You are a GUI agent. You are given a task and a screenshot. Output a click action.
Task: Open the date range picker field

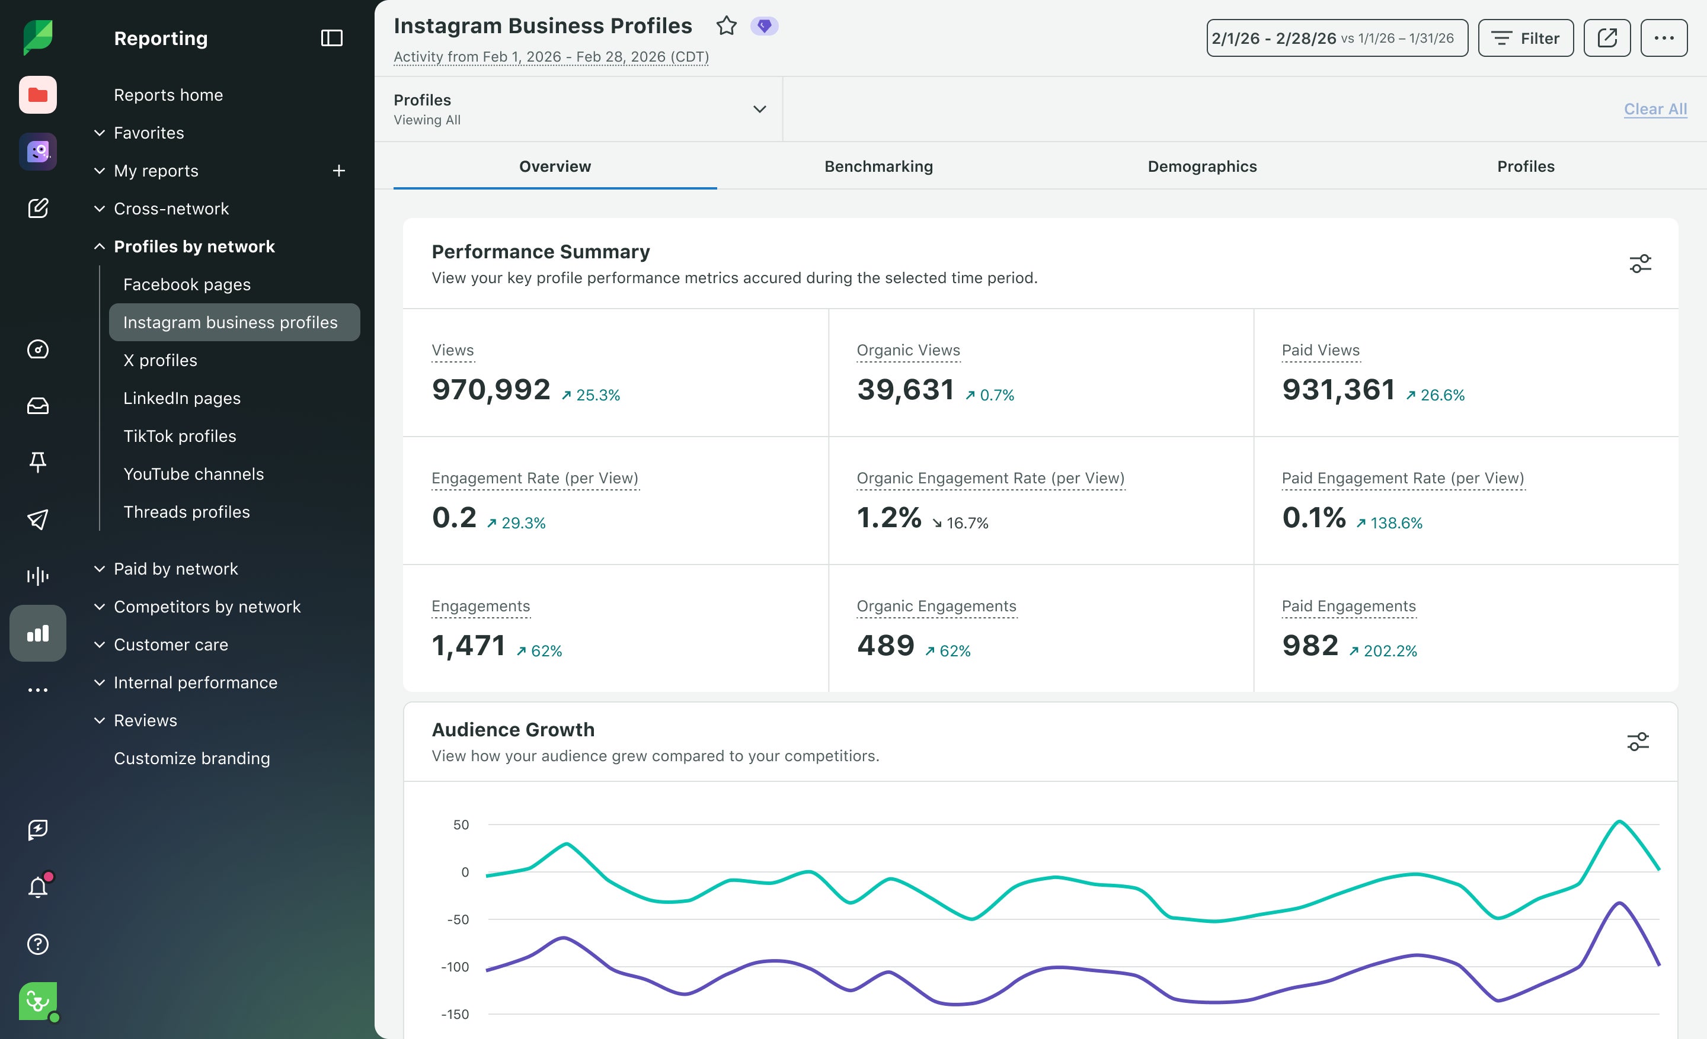click(1337, 38)
